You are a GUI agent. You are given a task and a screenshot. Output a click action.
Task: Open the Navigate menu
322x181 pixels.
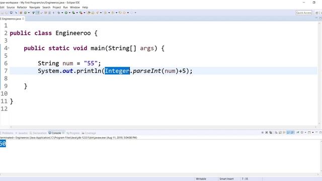click(35, 7)
